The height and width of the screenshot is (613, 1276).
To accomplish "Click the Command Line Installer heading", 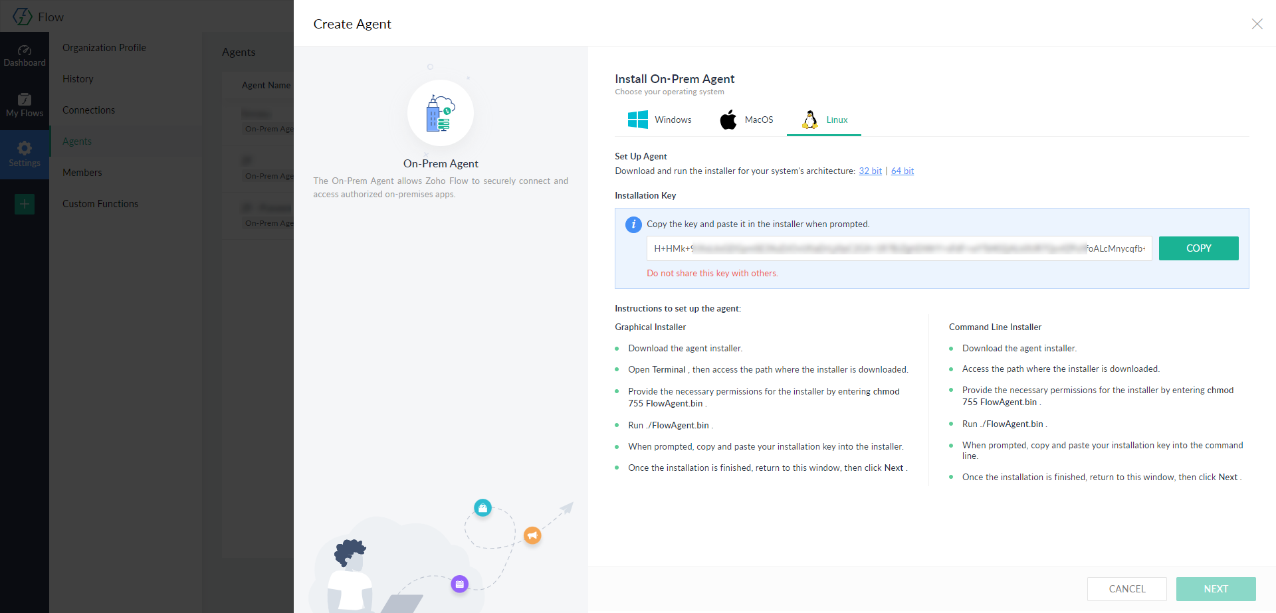I will pyautogui.click(x=995, y=327).
